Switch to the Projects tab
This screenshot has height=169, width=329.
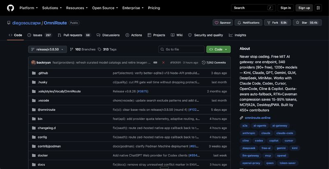156,35
